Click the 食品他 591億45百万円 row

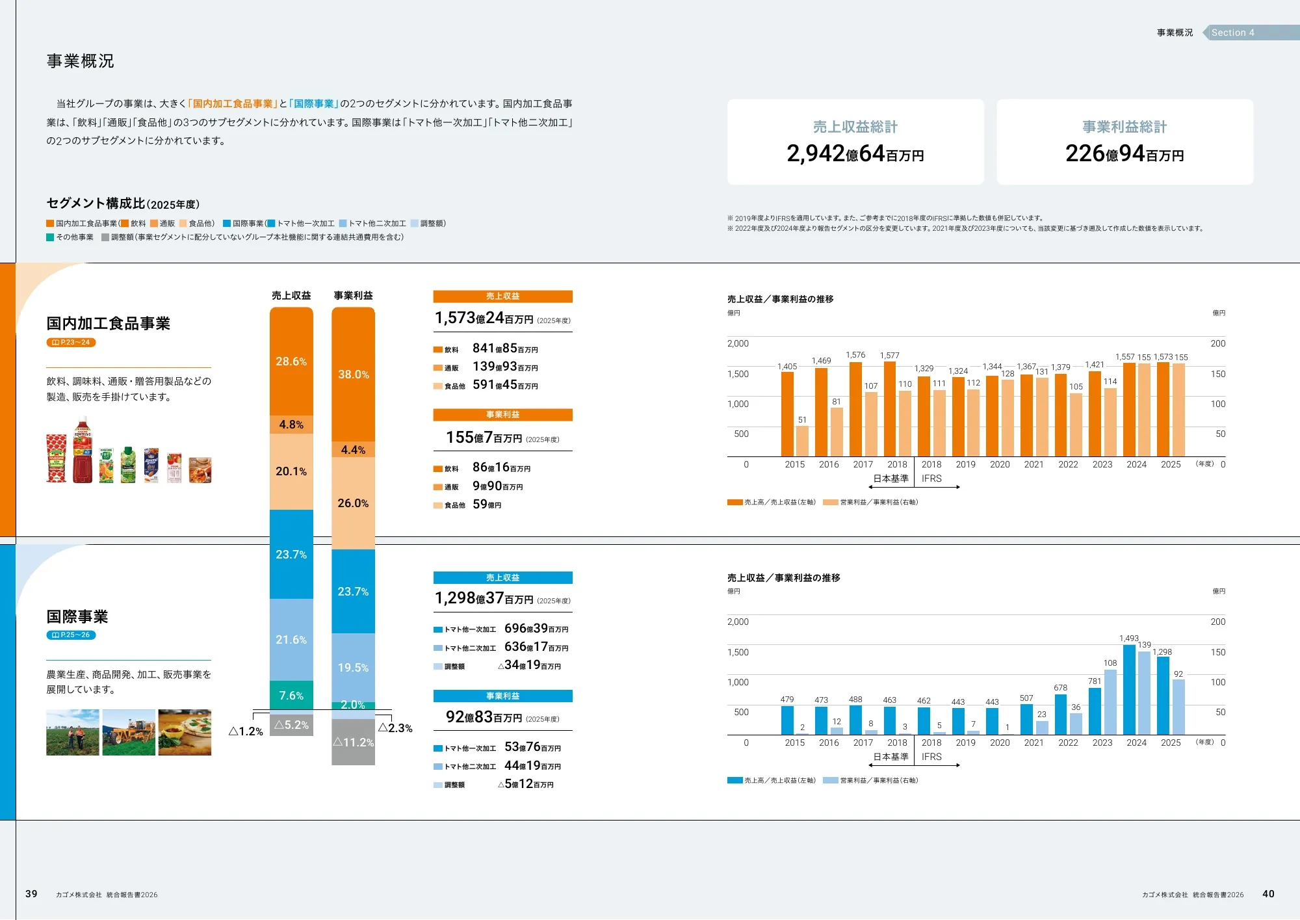point(486,385)
